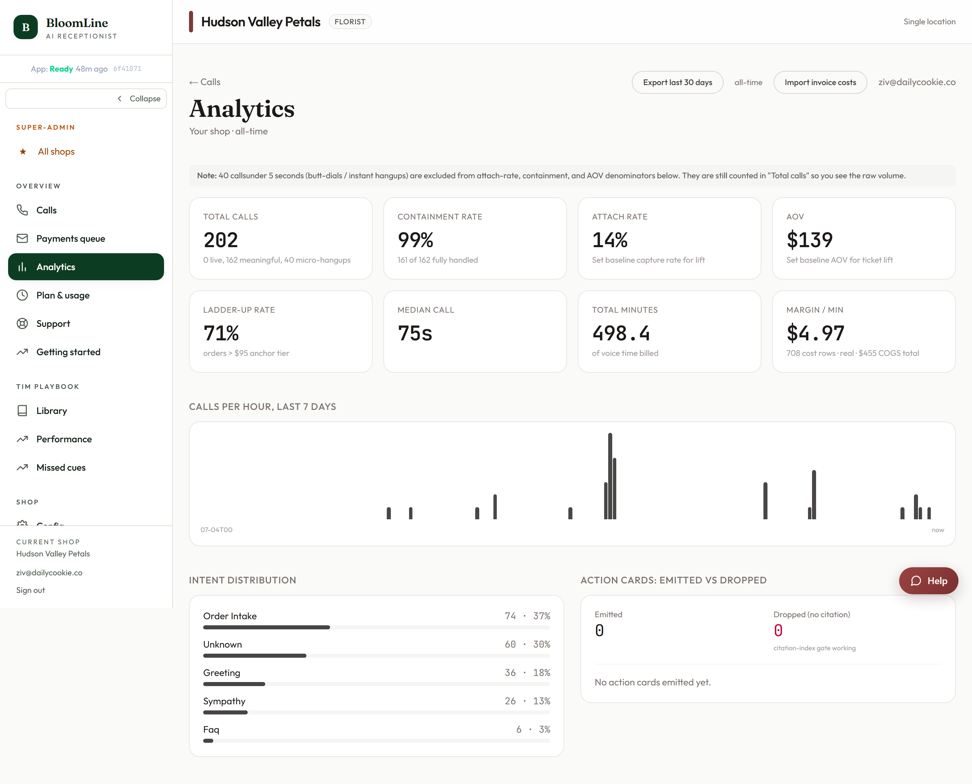
Task: Click the star icon beside All shops
Action: pos(23,152)
